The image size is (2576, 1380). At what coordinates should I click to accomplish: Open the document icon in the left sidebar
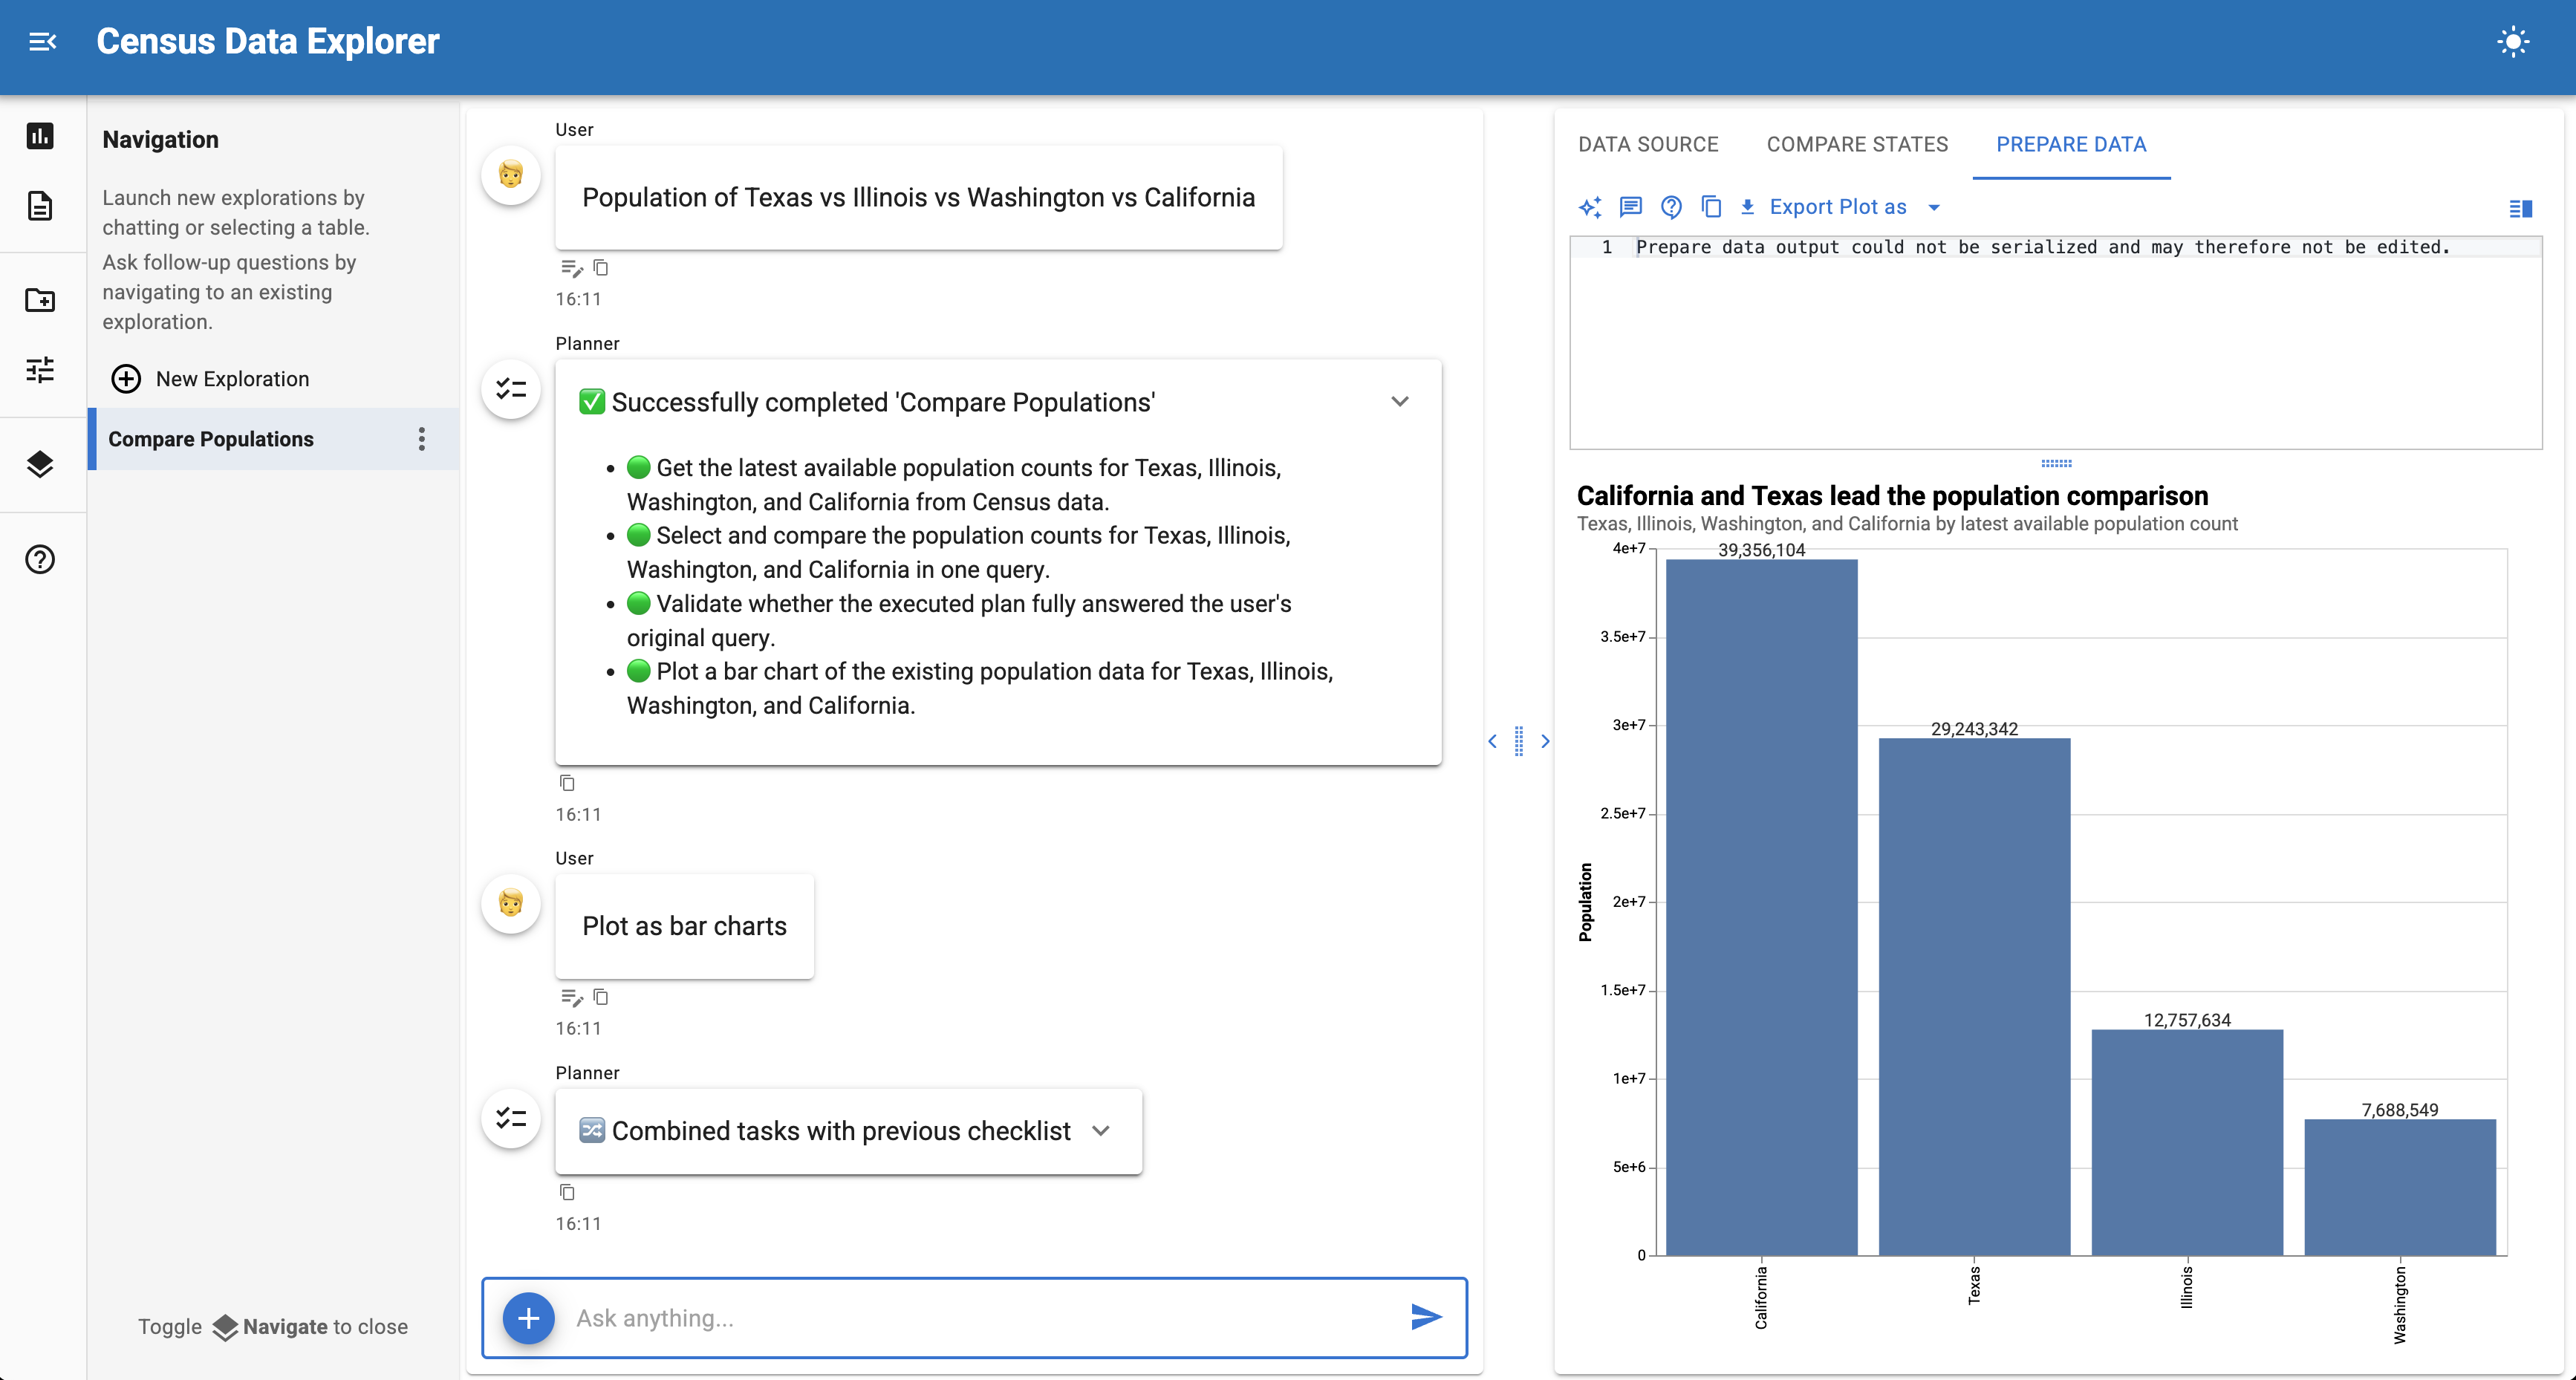click(x=41, y=206)
